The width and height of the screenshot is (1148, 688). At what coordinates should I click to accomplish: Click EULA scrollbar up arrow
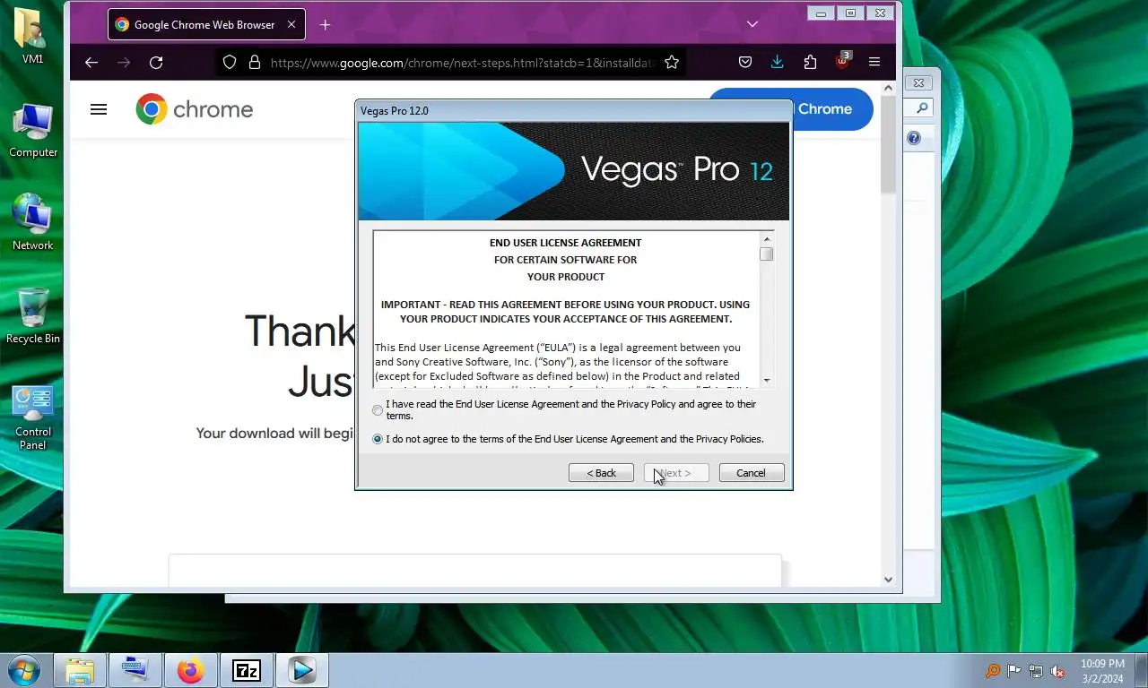[x=767, y=239]
